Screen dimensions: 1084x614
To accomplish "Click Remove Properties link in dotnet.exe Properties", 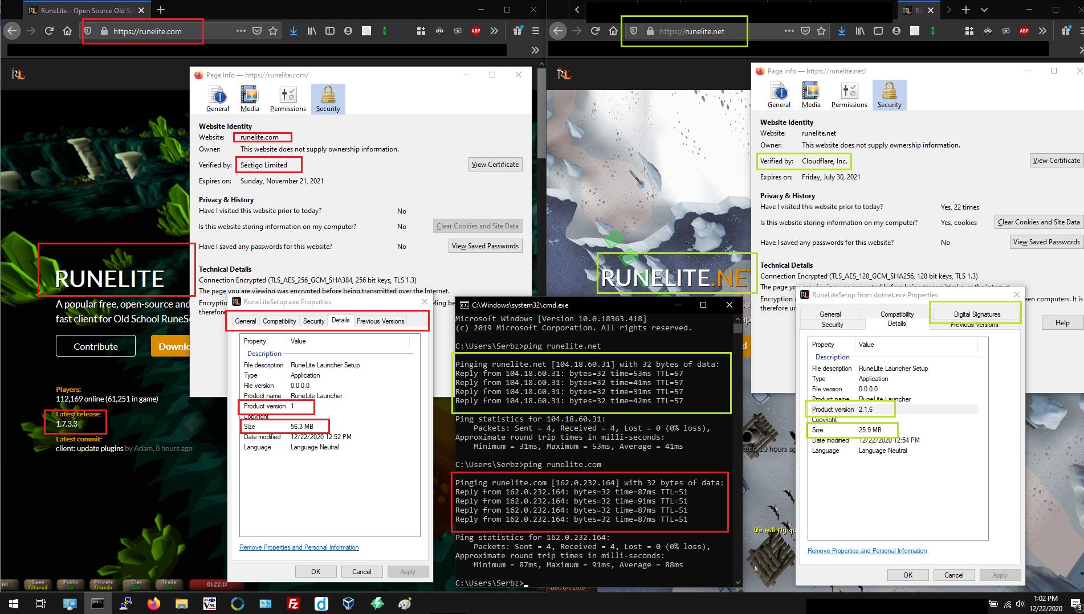I will (x=867, y=551).
